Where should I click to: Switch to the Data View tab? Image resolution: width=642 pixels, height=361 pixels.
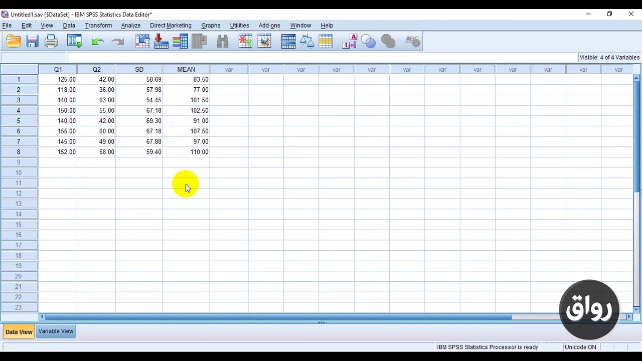pyautogui.click(x=19, y=331)
